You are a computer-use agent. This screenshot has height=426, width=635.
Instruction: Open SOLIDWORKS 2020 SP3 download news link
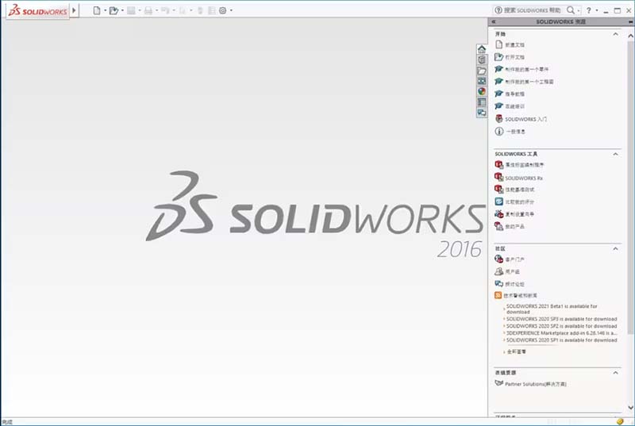coord(562,319)
